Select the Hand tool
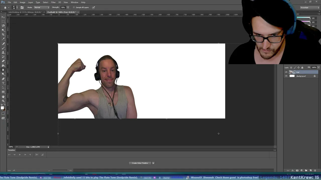The height and width of the screenshot is (180, 321). [3, 96]
